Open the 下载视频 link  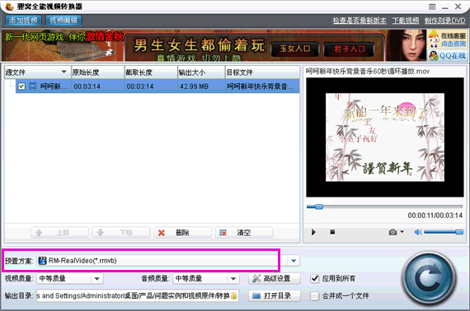click(406, 21)
